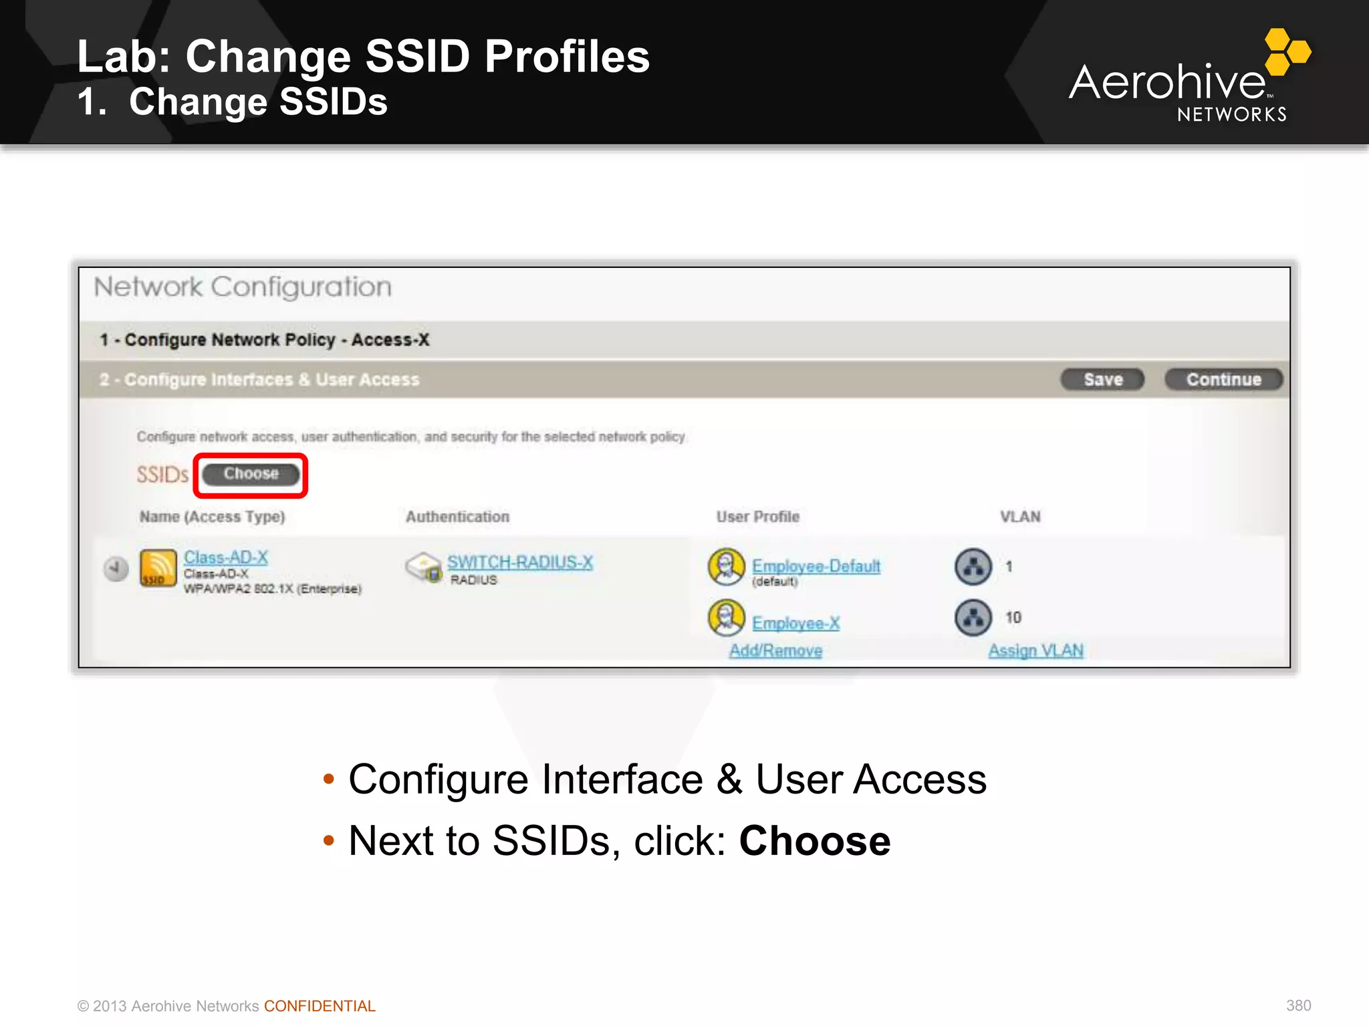The width and height of the screenshot is (1369, 1026).
Task: Click the User Profile column header
Action: 757,516
